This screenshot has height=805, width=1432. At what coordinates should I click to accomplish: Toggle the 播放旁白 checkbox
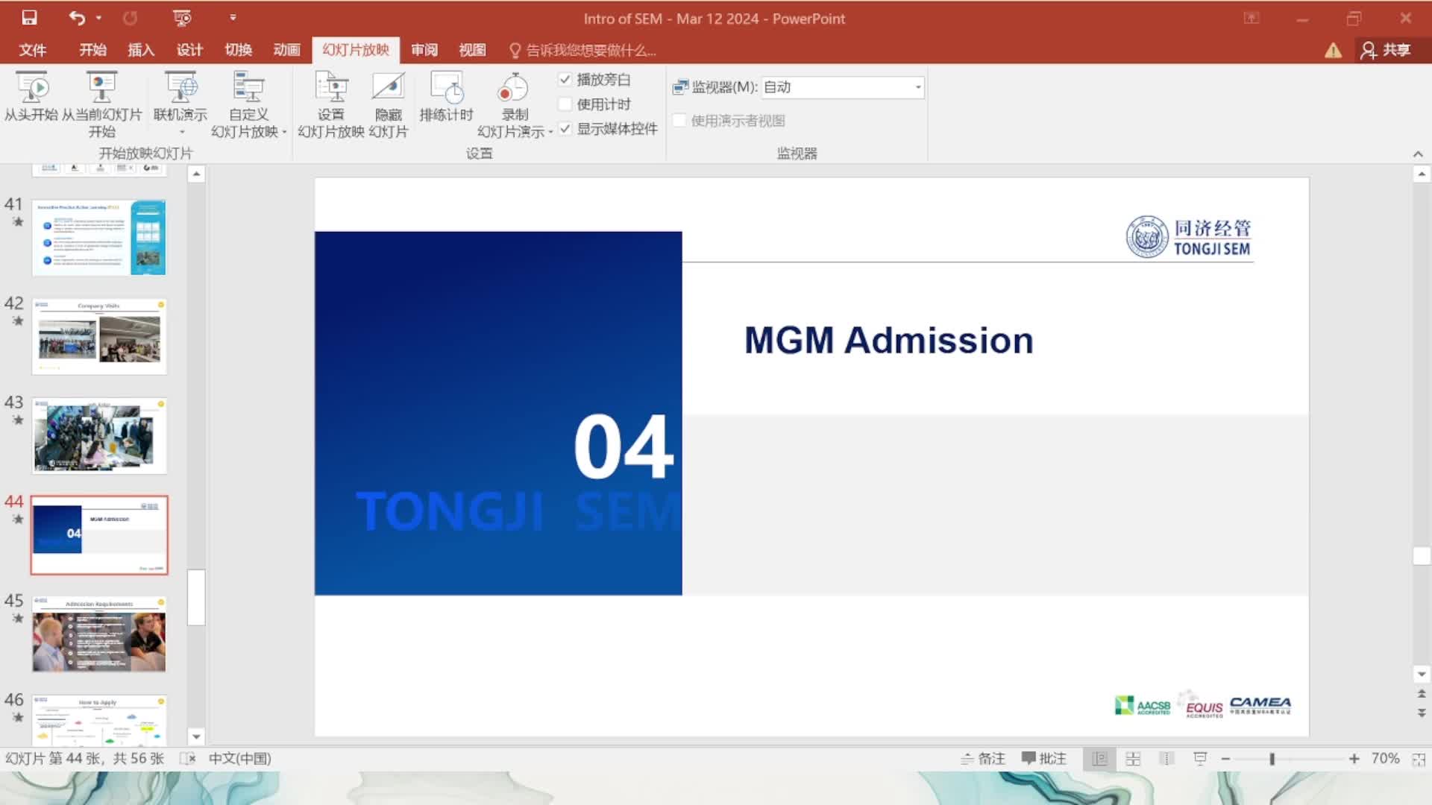pos(565,80)
